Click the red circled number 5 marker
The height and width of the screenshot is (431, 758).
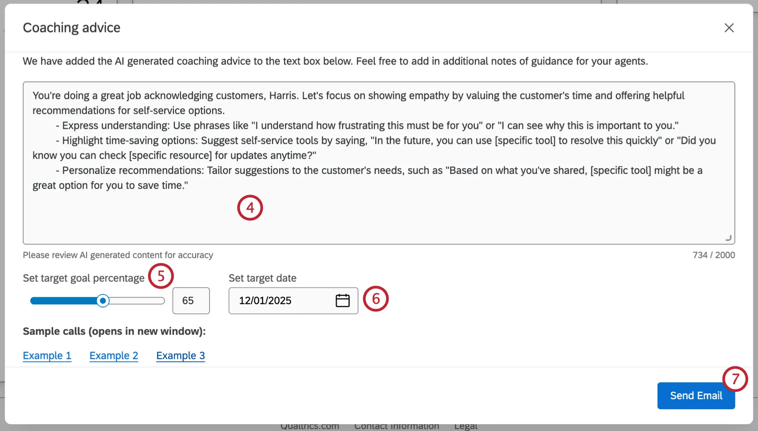(161, 276)
